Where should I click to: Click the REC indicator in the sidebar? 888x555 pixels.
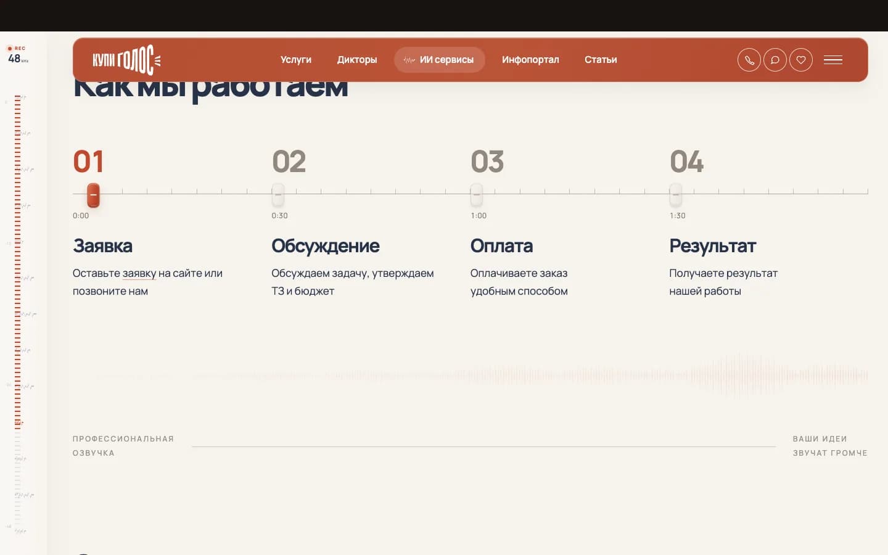click(x=16, y=48)
